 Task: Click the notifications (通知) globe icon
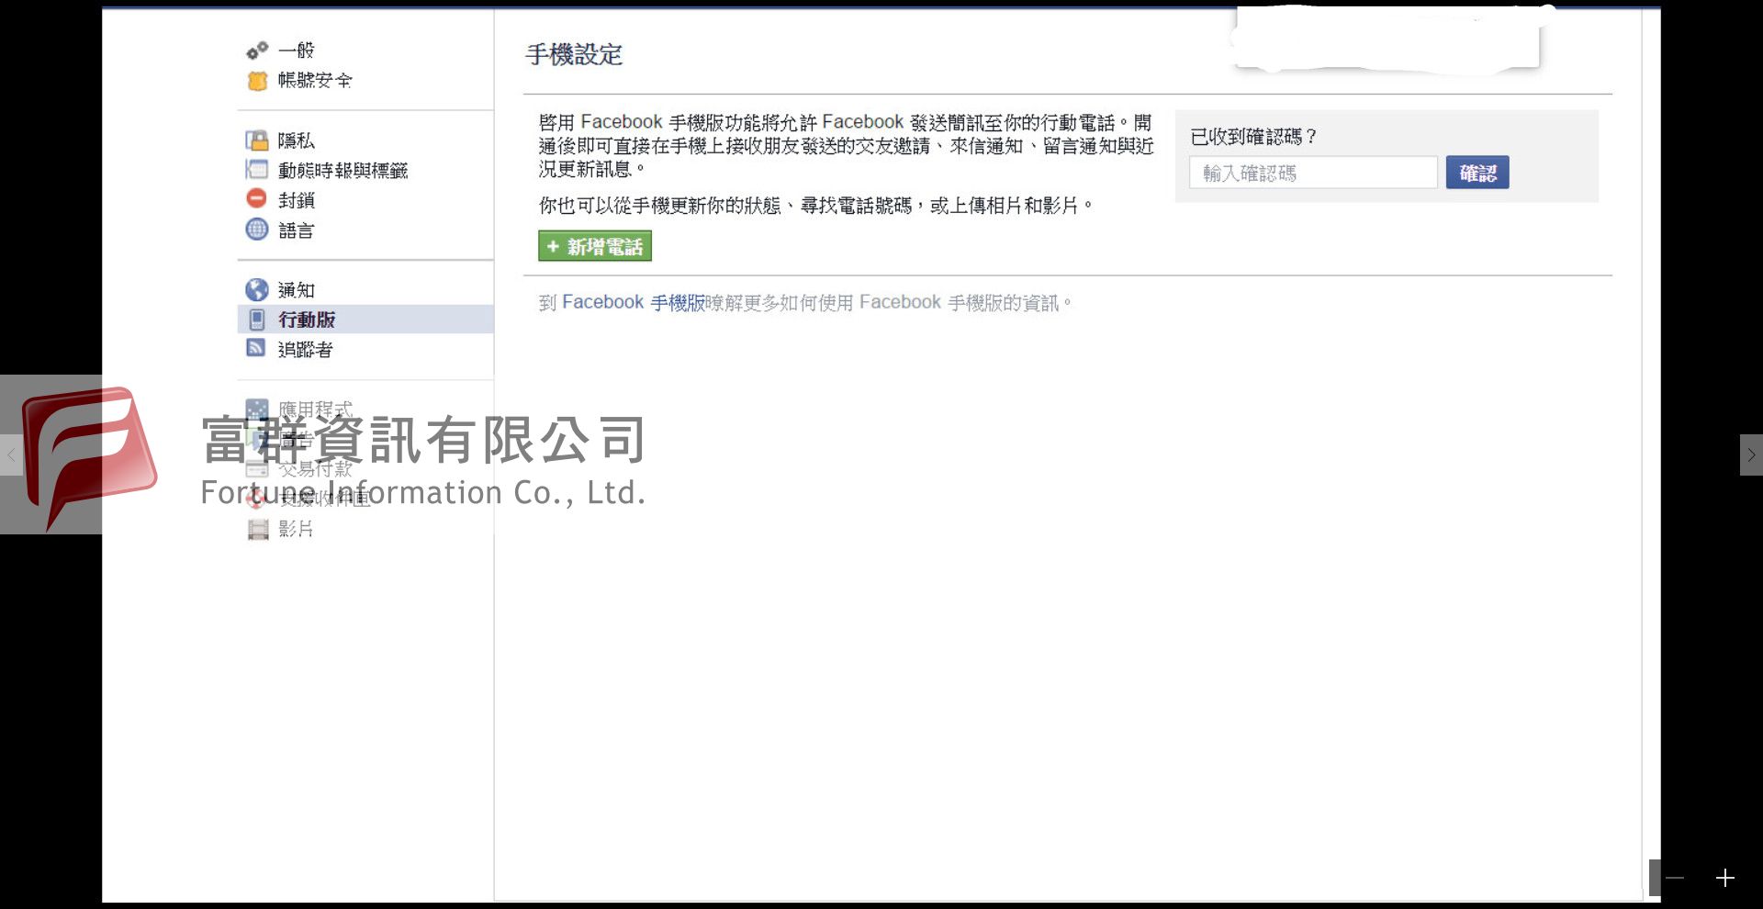coord(257,290)
